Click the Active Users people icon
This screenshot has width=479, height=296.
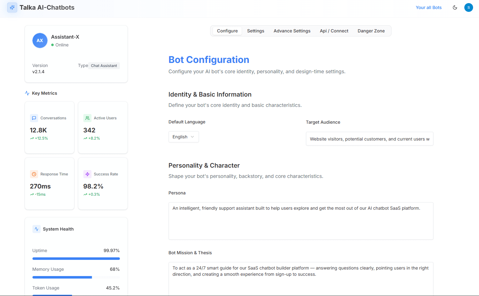coord(87,118)
